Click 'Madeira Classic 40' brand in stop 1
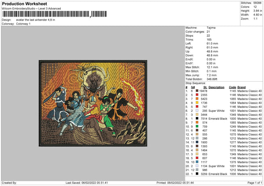The image size is (264, 186). tap(249, 91)
